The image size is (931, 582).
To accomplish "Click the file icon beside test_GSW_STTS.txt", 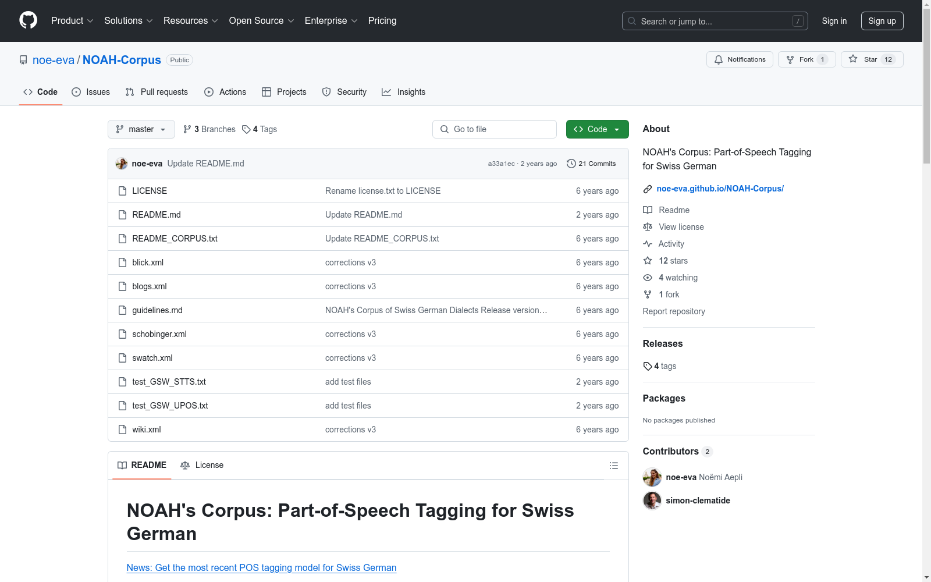I will point(122,382).
